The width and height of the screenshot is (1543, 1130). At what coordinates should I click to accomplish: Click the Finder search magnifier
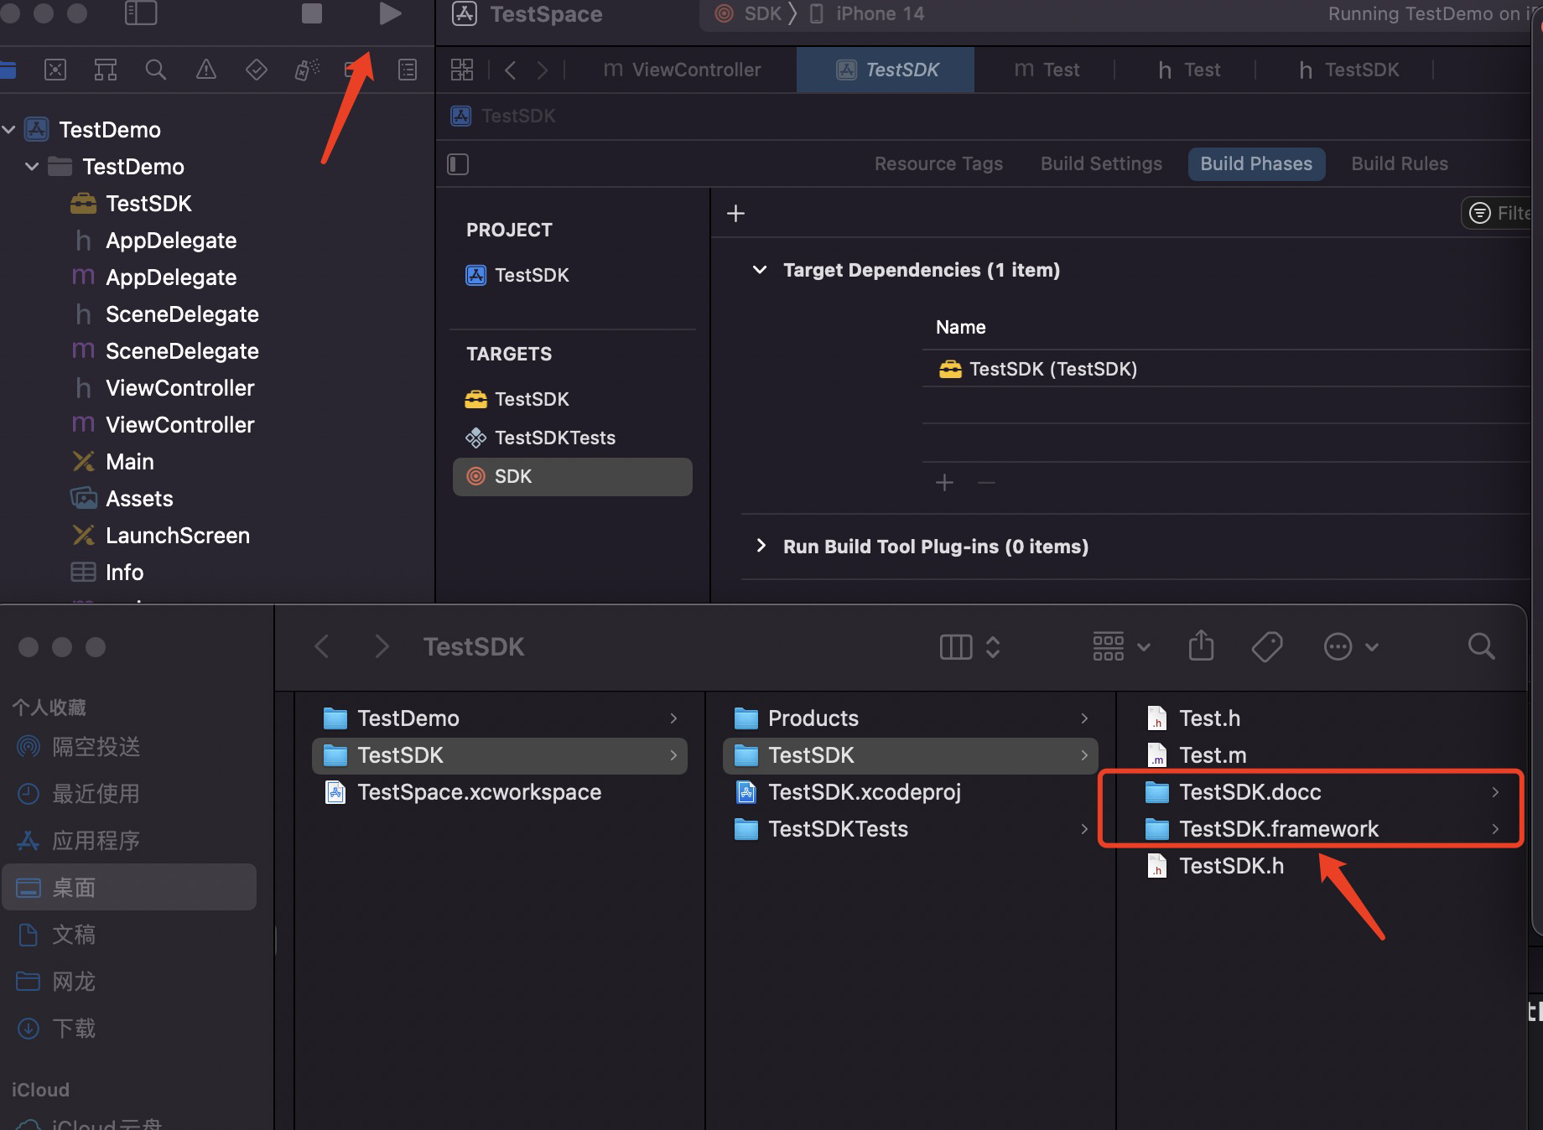point(1481,645)
